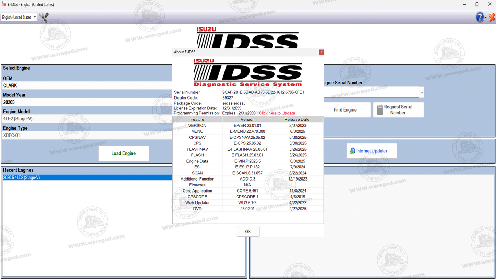Expand the Engine Serial Number dropdown
The width and height of the screenshot is (496, 279).
tap(421, 92)
